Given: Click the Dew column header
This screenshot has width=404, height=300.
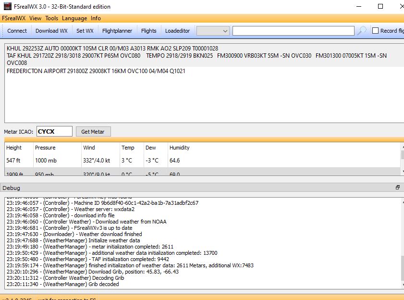Looking at the screenshot, I should [151, 148].
